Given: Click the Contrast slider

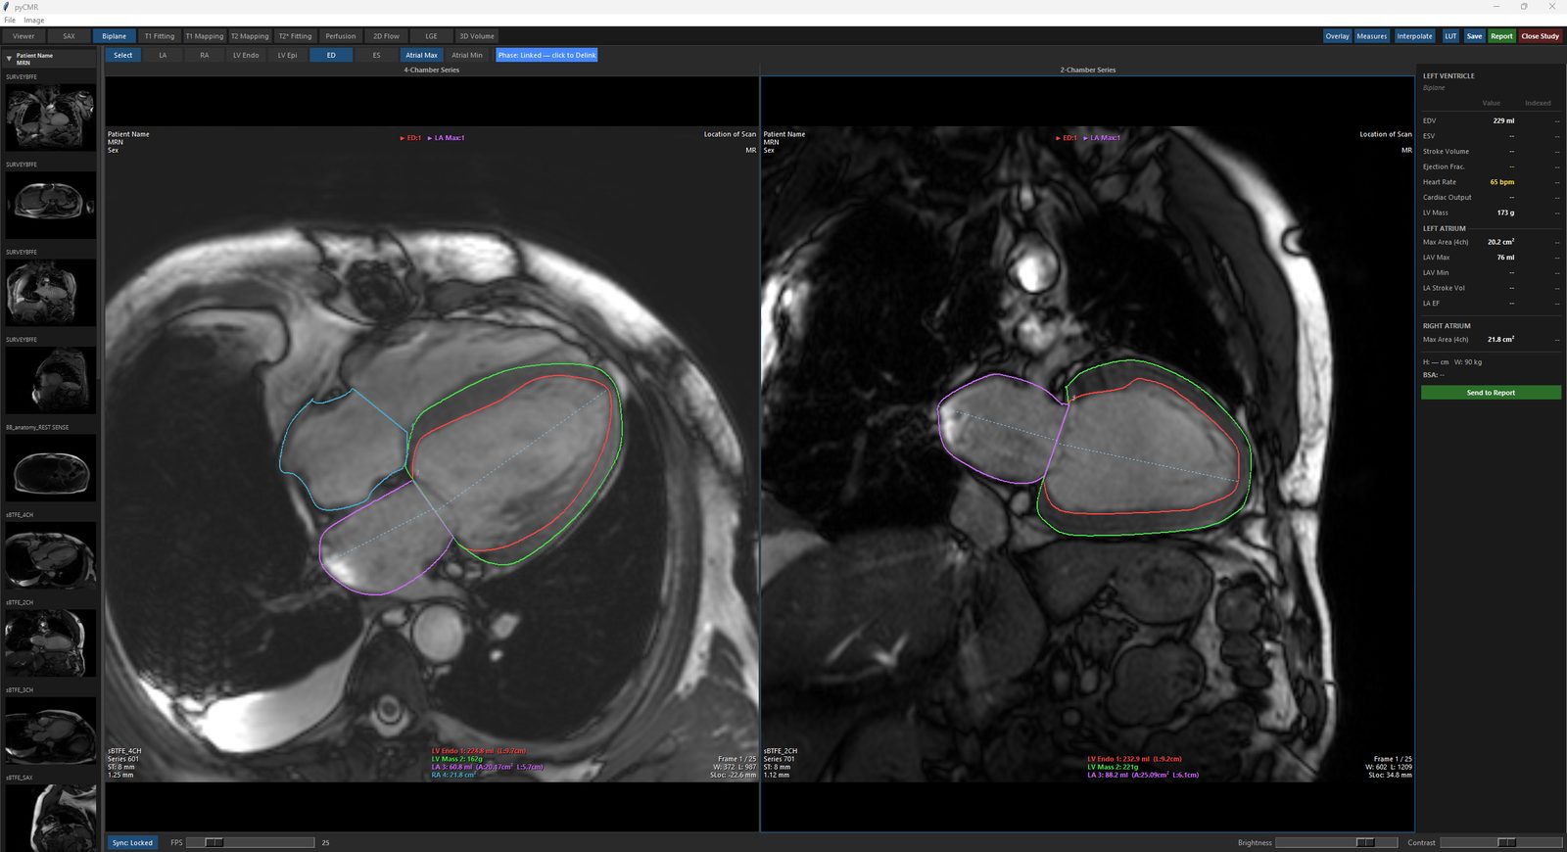Looking at the screenshot, I should click(1500, 842).
